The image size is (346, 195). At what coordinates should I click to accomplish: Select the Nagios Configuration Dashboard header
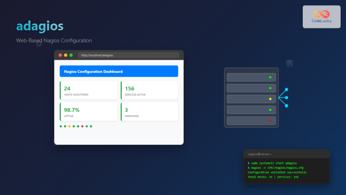pos(119,71)
